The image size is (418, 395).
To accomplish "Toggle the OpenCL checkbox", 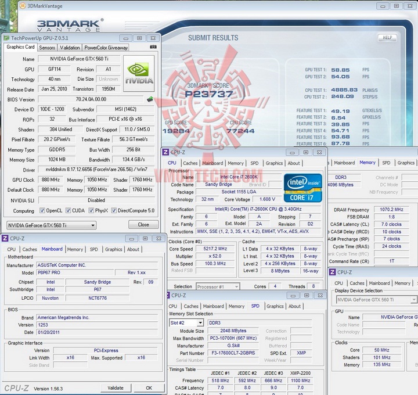I will click(41, 211).
